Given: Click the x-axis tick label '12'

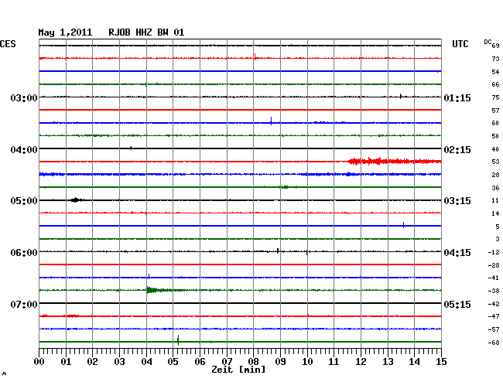Looking at the screenshot, I should tap(361, 362).
